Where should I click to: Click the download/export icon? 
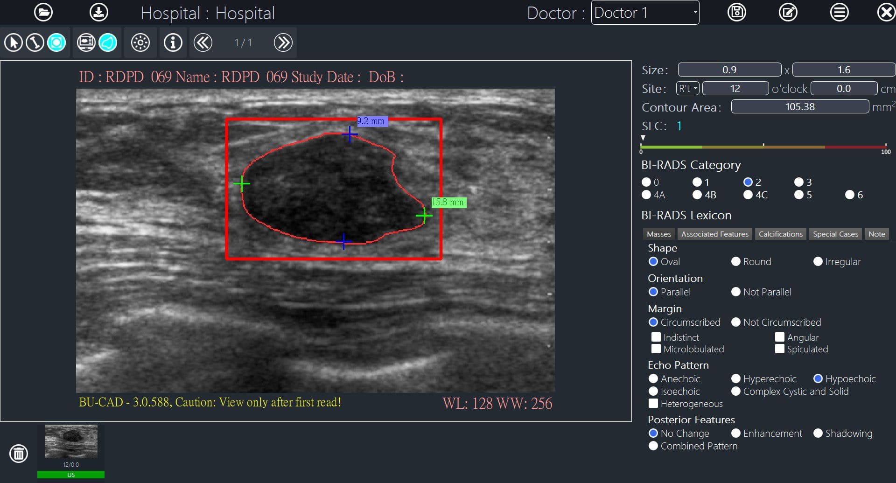(98, 12)
